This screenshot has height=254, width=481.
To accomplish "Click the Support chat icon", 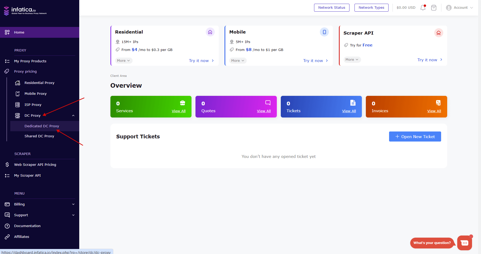I will click(x=7, y=215).
